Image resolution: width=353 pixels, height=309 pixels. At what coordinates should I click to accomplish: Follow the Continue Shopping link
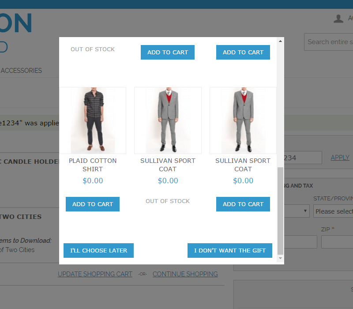(185, 274)
